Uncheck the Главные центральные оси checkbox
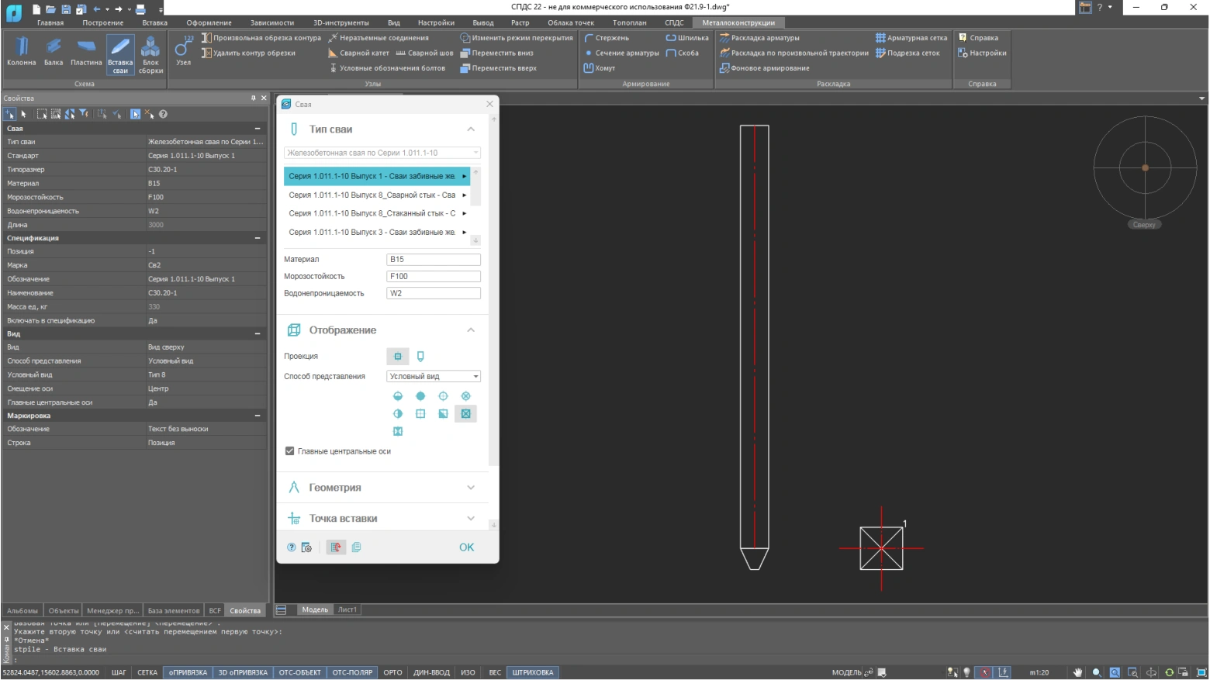Viewport: 1210px width, 680px height. pos(290,451)
